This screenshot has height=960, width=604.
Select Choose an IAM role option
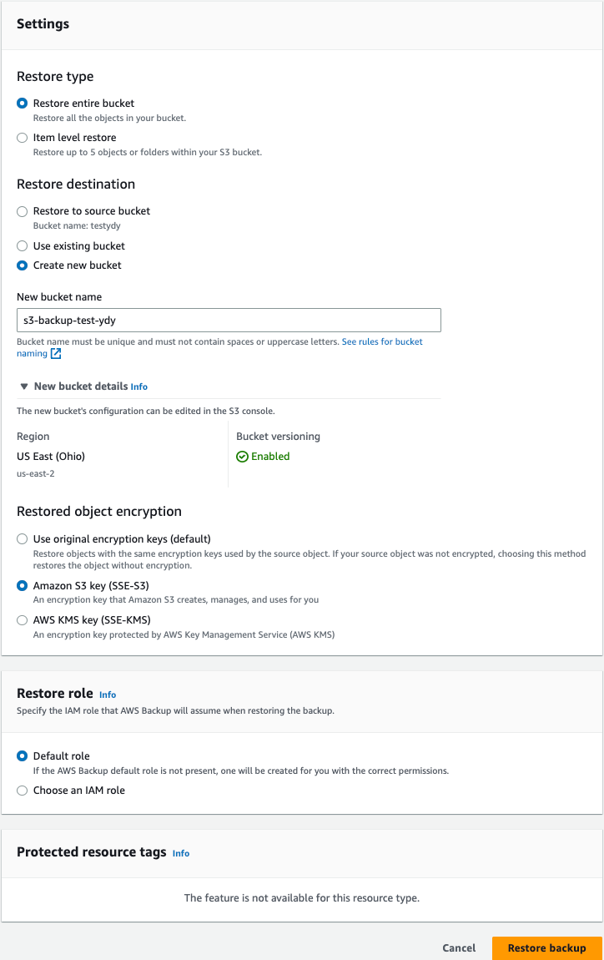(x=22, y=791)
